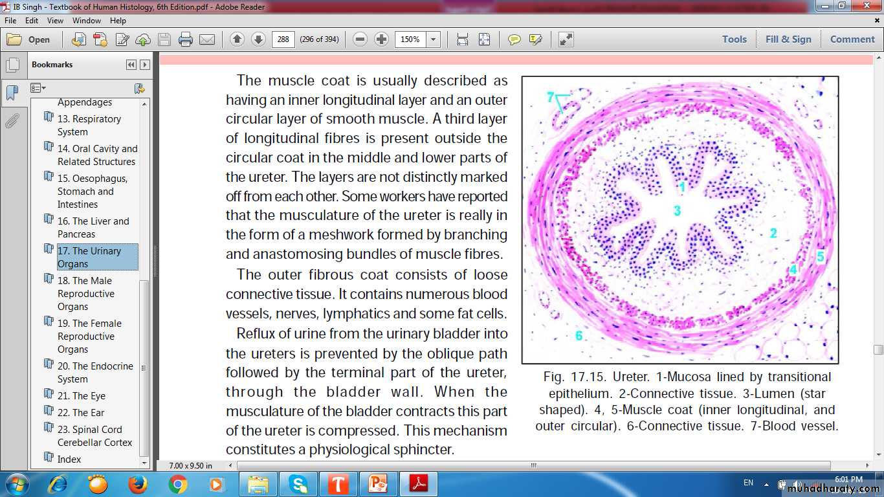884x497 pixels.
Task: Open the View menu
Action: coord(55,21)
